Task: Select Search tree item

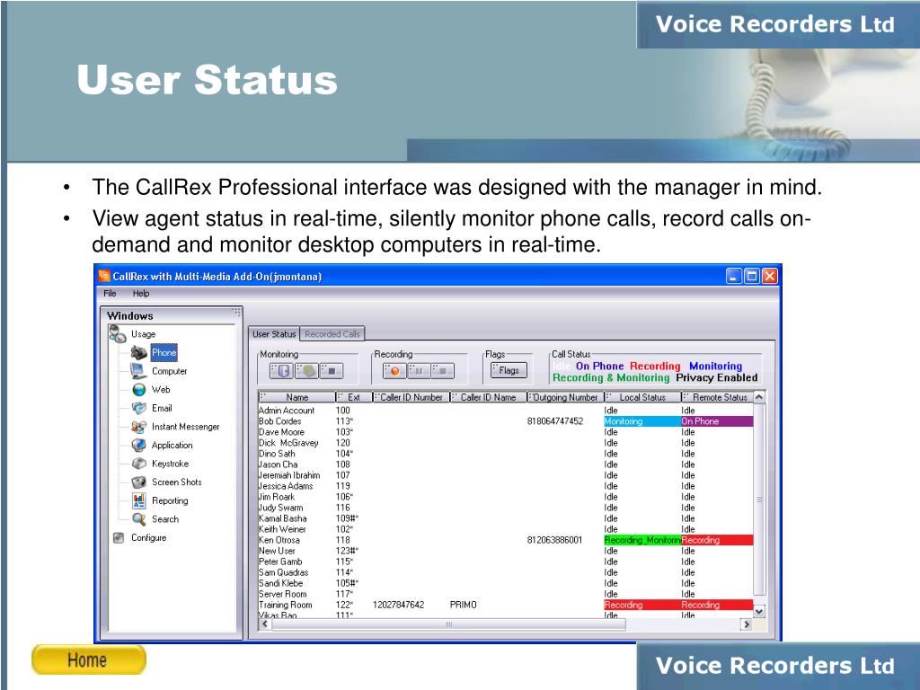Action: tap(165, 518)
